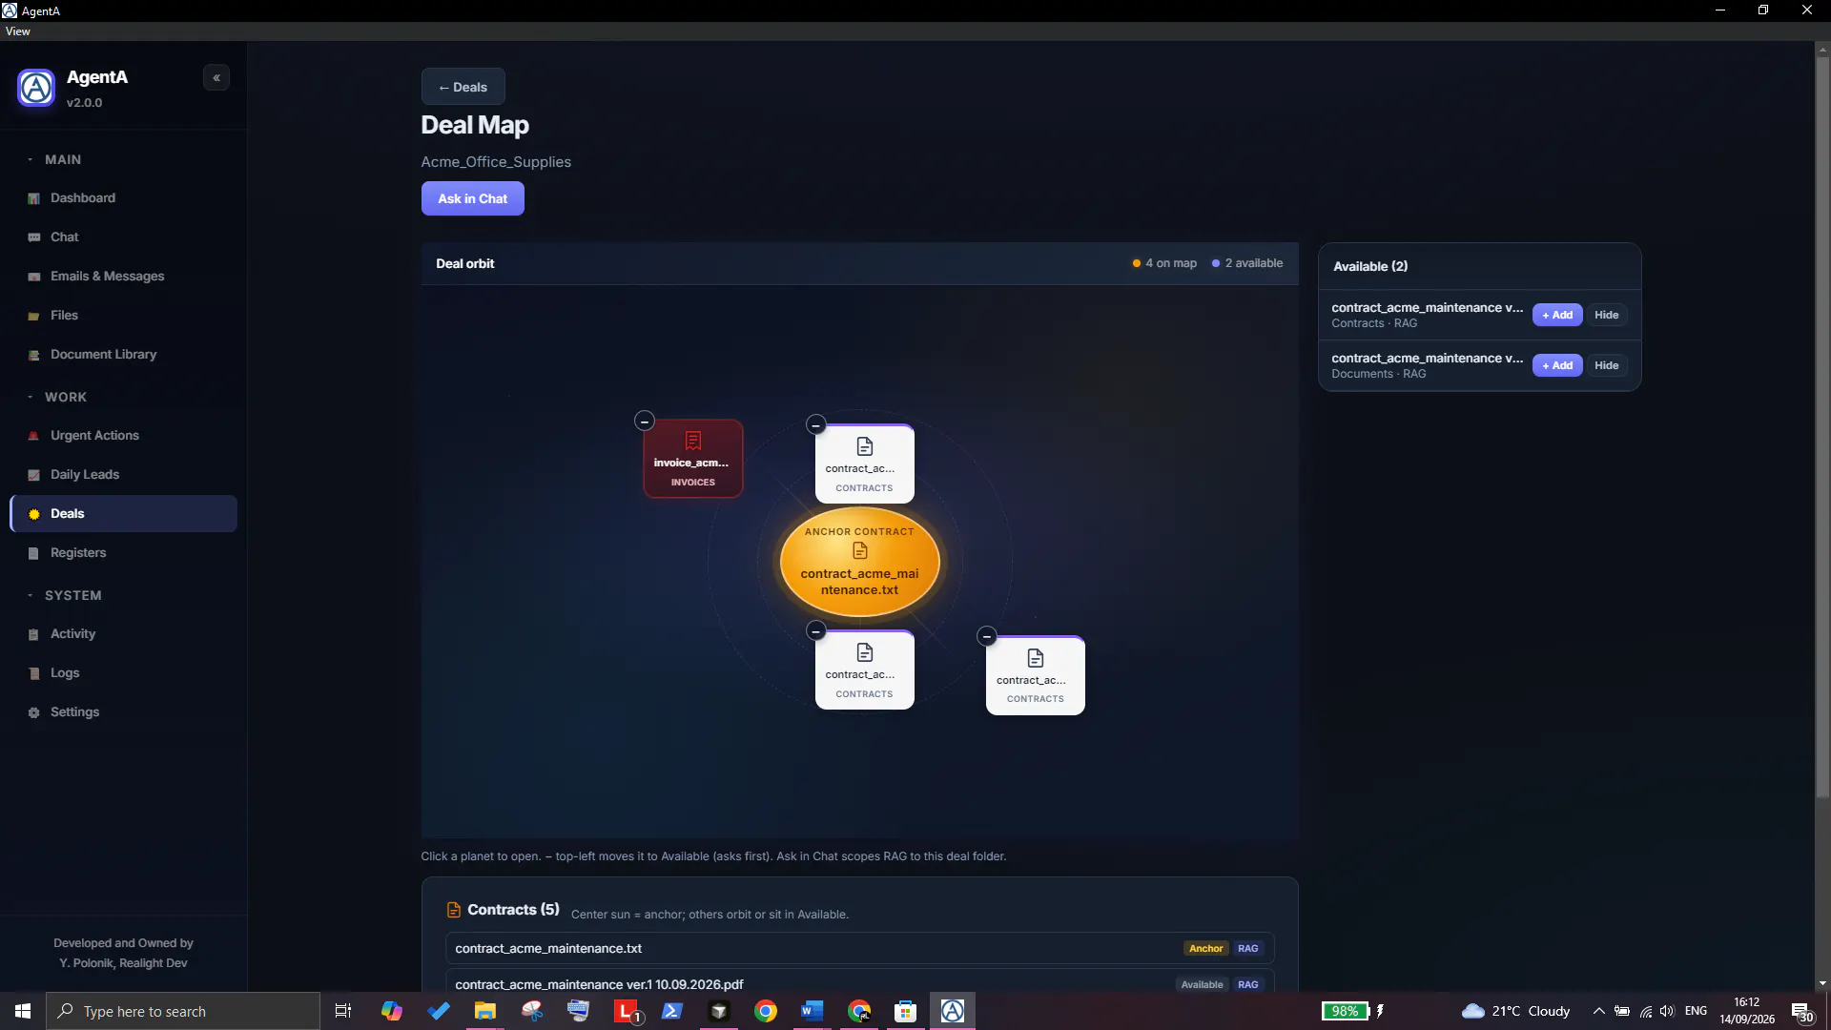
Task: Remove bottom-right contract planet via minus icon
Action: (987, 636)
